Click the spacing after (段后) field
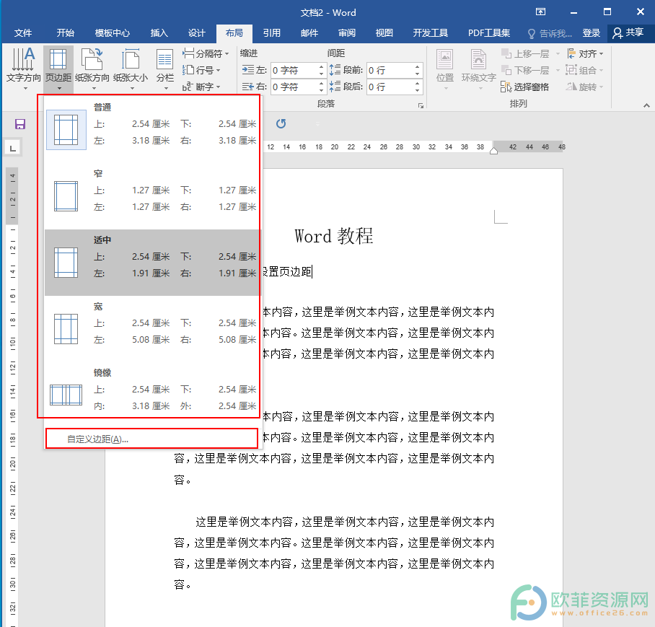 click(x=390, y=87)
